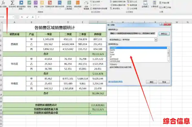The image size is (192, 127).
Task: Click the OK button in dialog
Action: (x=152, y=82)
